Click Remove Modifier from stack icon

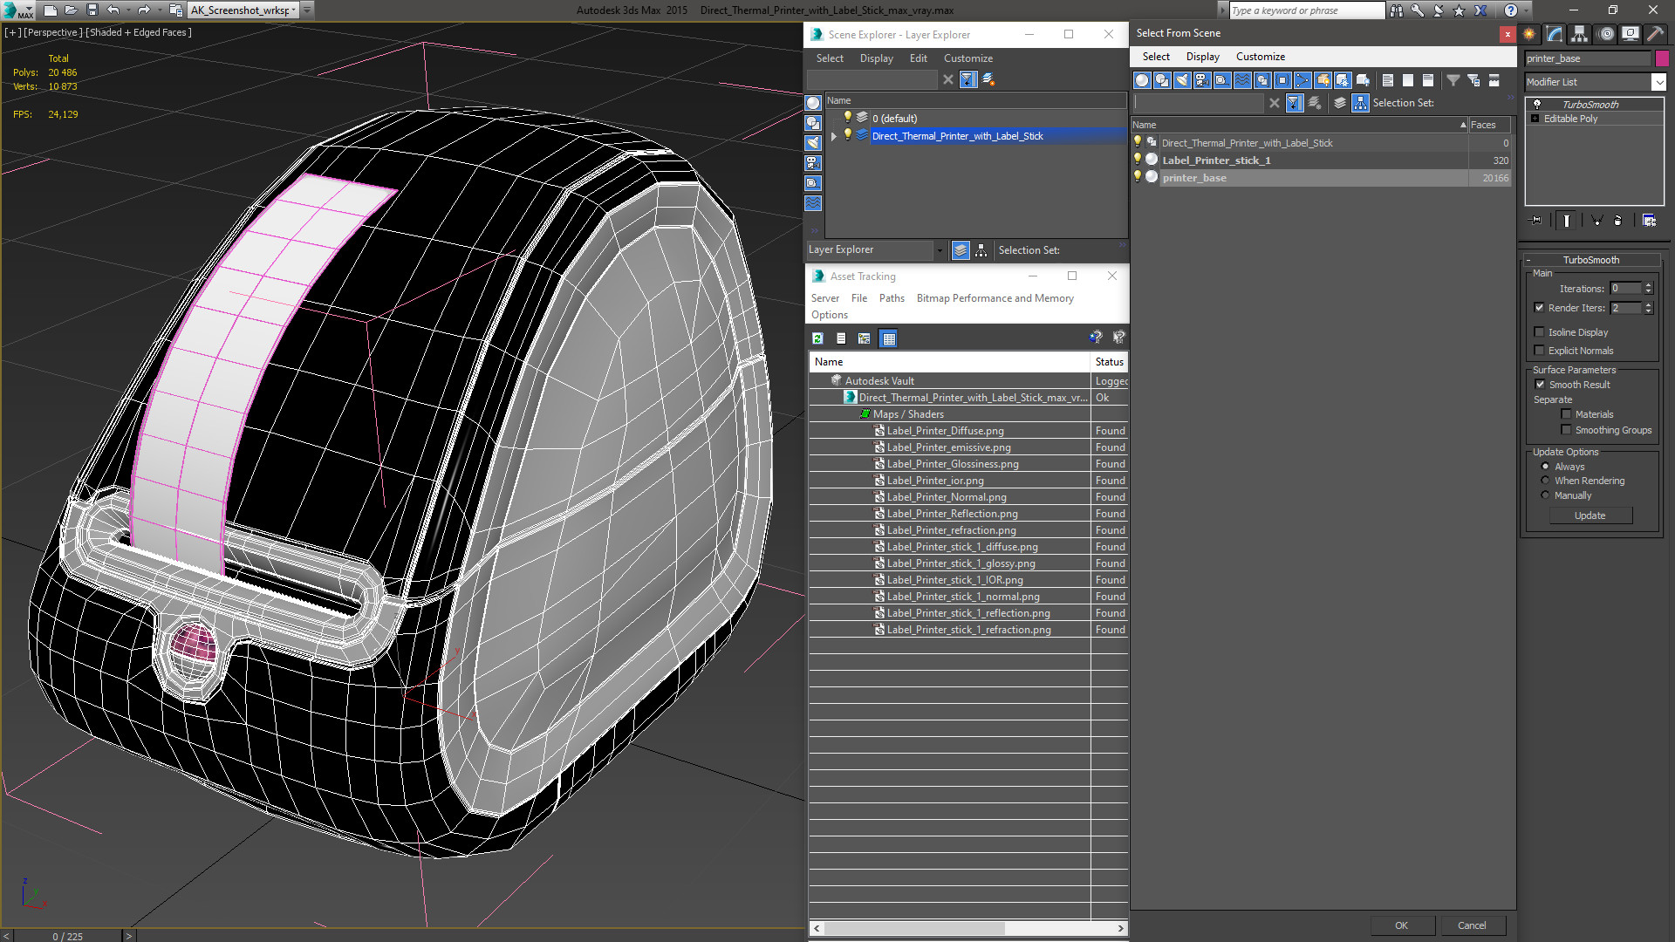pyautogui.click(x=1617, y=221)
